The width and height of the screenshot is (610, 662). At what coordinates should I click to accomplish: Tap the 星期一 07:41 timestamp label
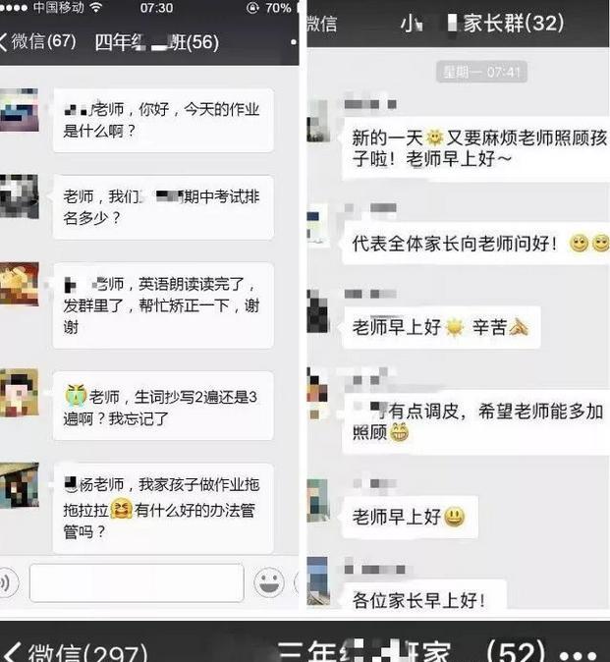coord(481,73)
